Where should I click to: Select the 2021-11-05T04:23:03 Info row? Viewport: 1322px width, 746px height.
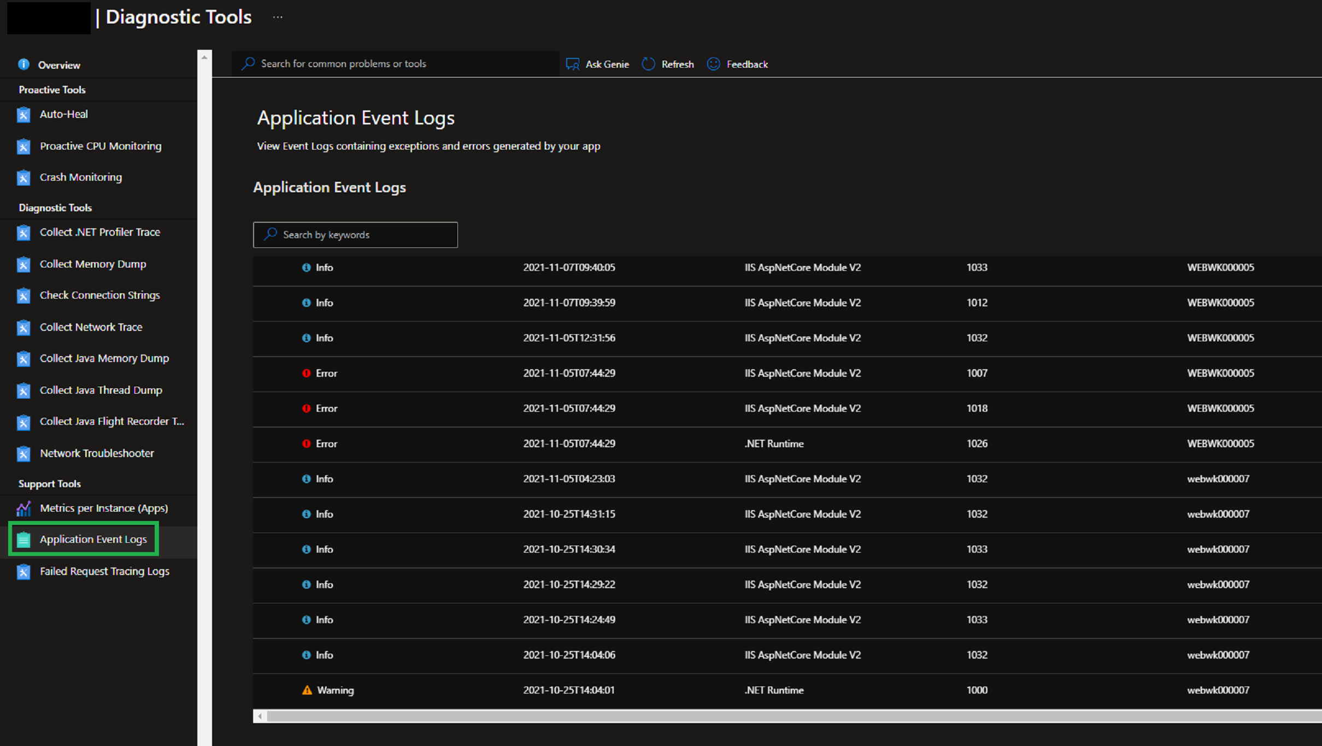788,479
